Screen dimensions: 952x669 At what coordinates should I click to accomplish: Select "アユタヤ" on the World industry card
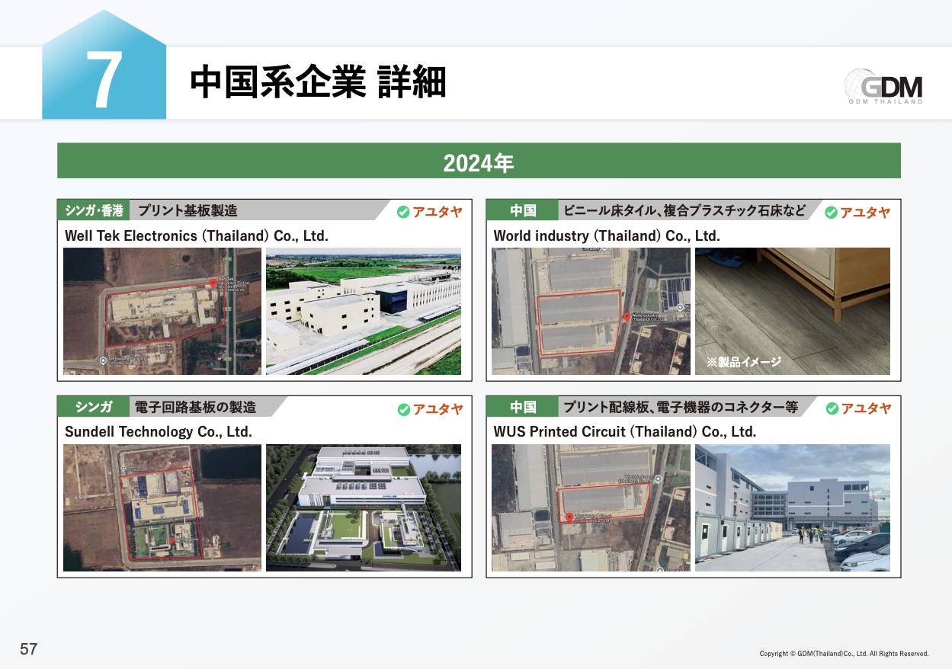(865, 213)
